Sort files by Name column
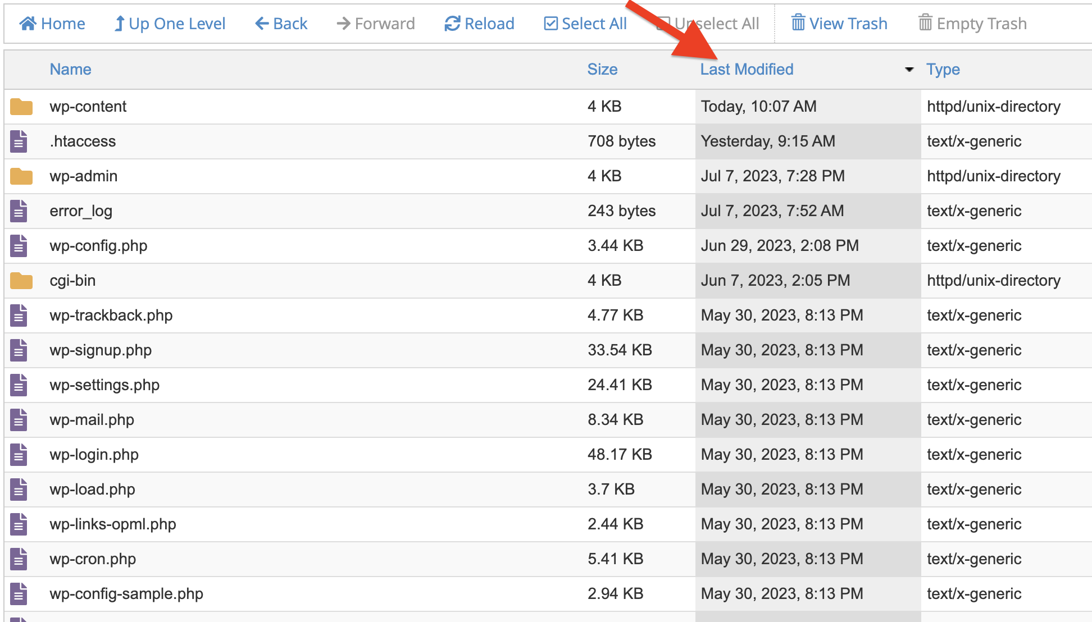Viewport: 1092px width, 622px height. click(70, 69)
